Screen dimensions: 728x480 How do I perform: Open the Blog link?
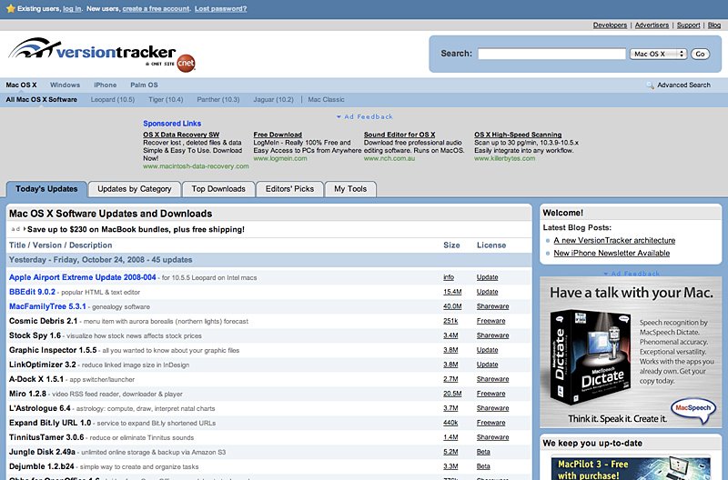(714, 25)
